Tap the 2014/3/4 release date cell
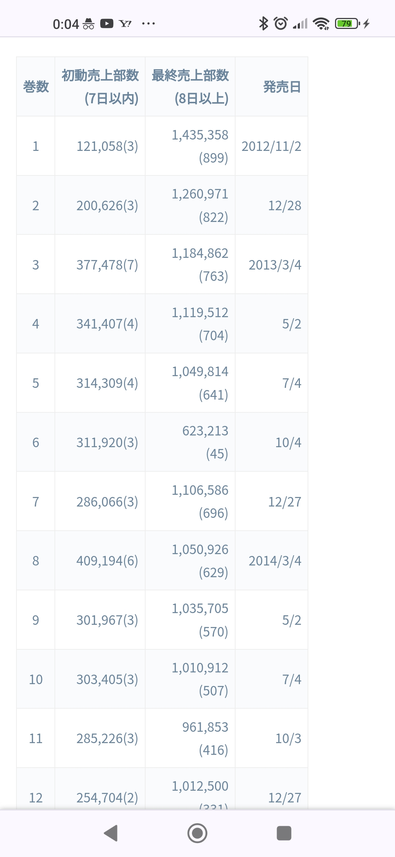Screen dimensions: 395x857 pos(275,561)
